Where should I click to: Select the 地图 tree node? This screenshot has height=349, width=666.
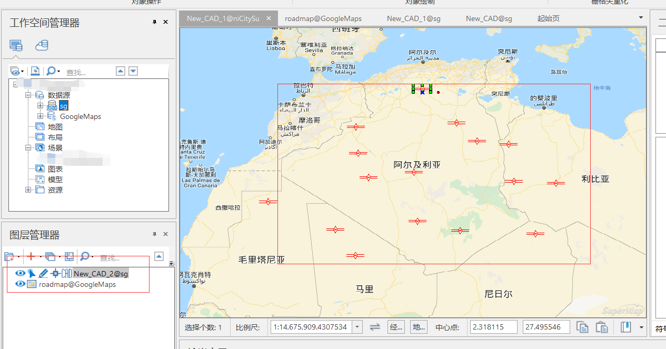[x=55, y=127]
